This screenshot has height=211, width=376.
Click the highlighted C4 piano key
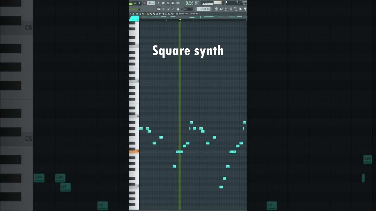pos(134,152)
